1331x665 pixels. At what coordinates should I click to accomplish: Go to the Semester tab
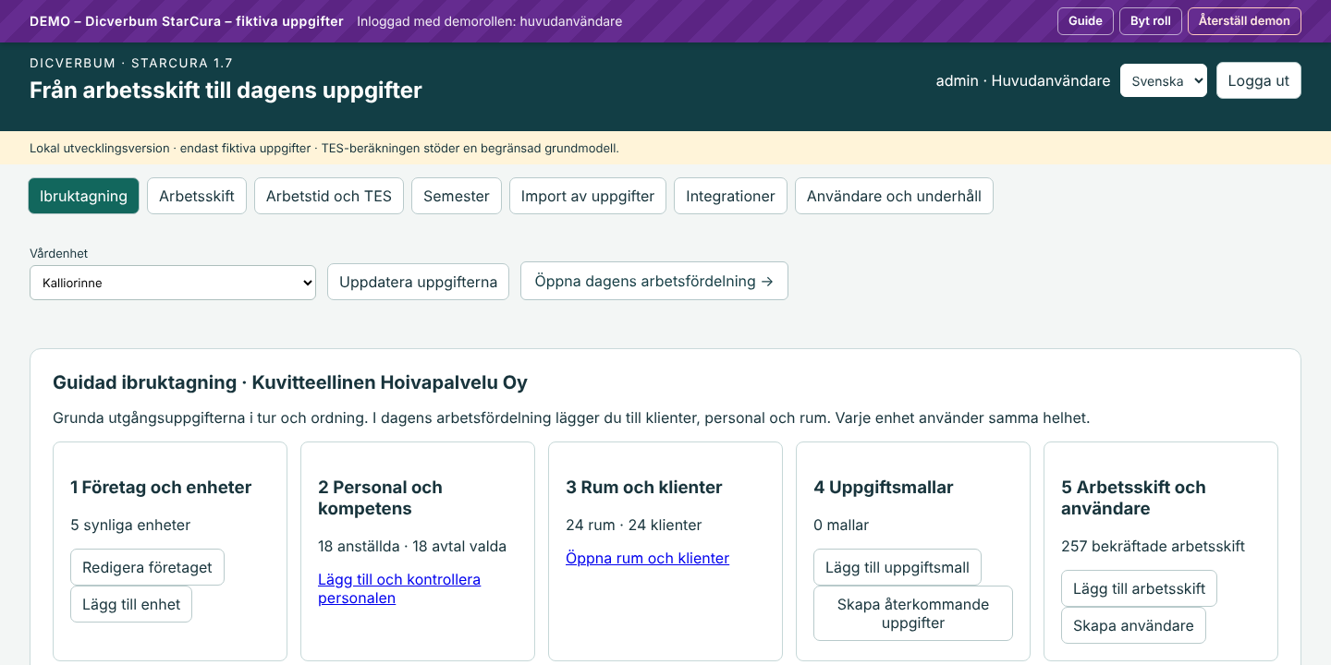click(457, 196)
